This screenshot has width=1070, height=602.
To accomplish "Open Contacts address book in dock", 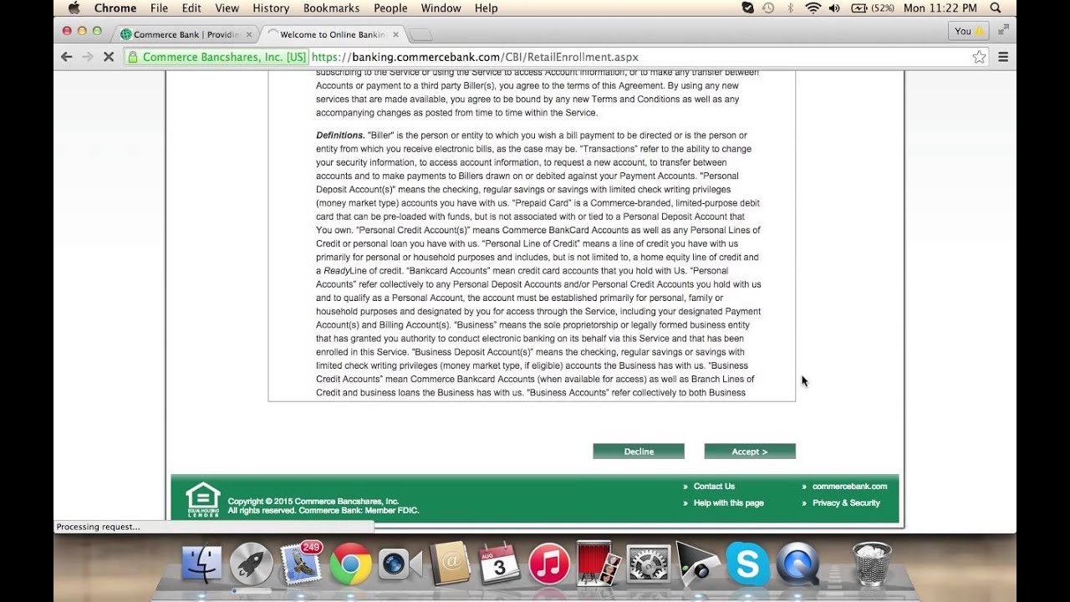I will click(450, 565).
